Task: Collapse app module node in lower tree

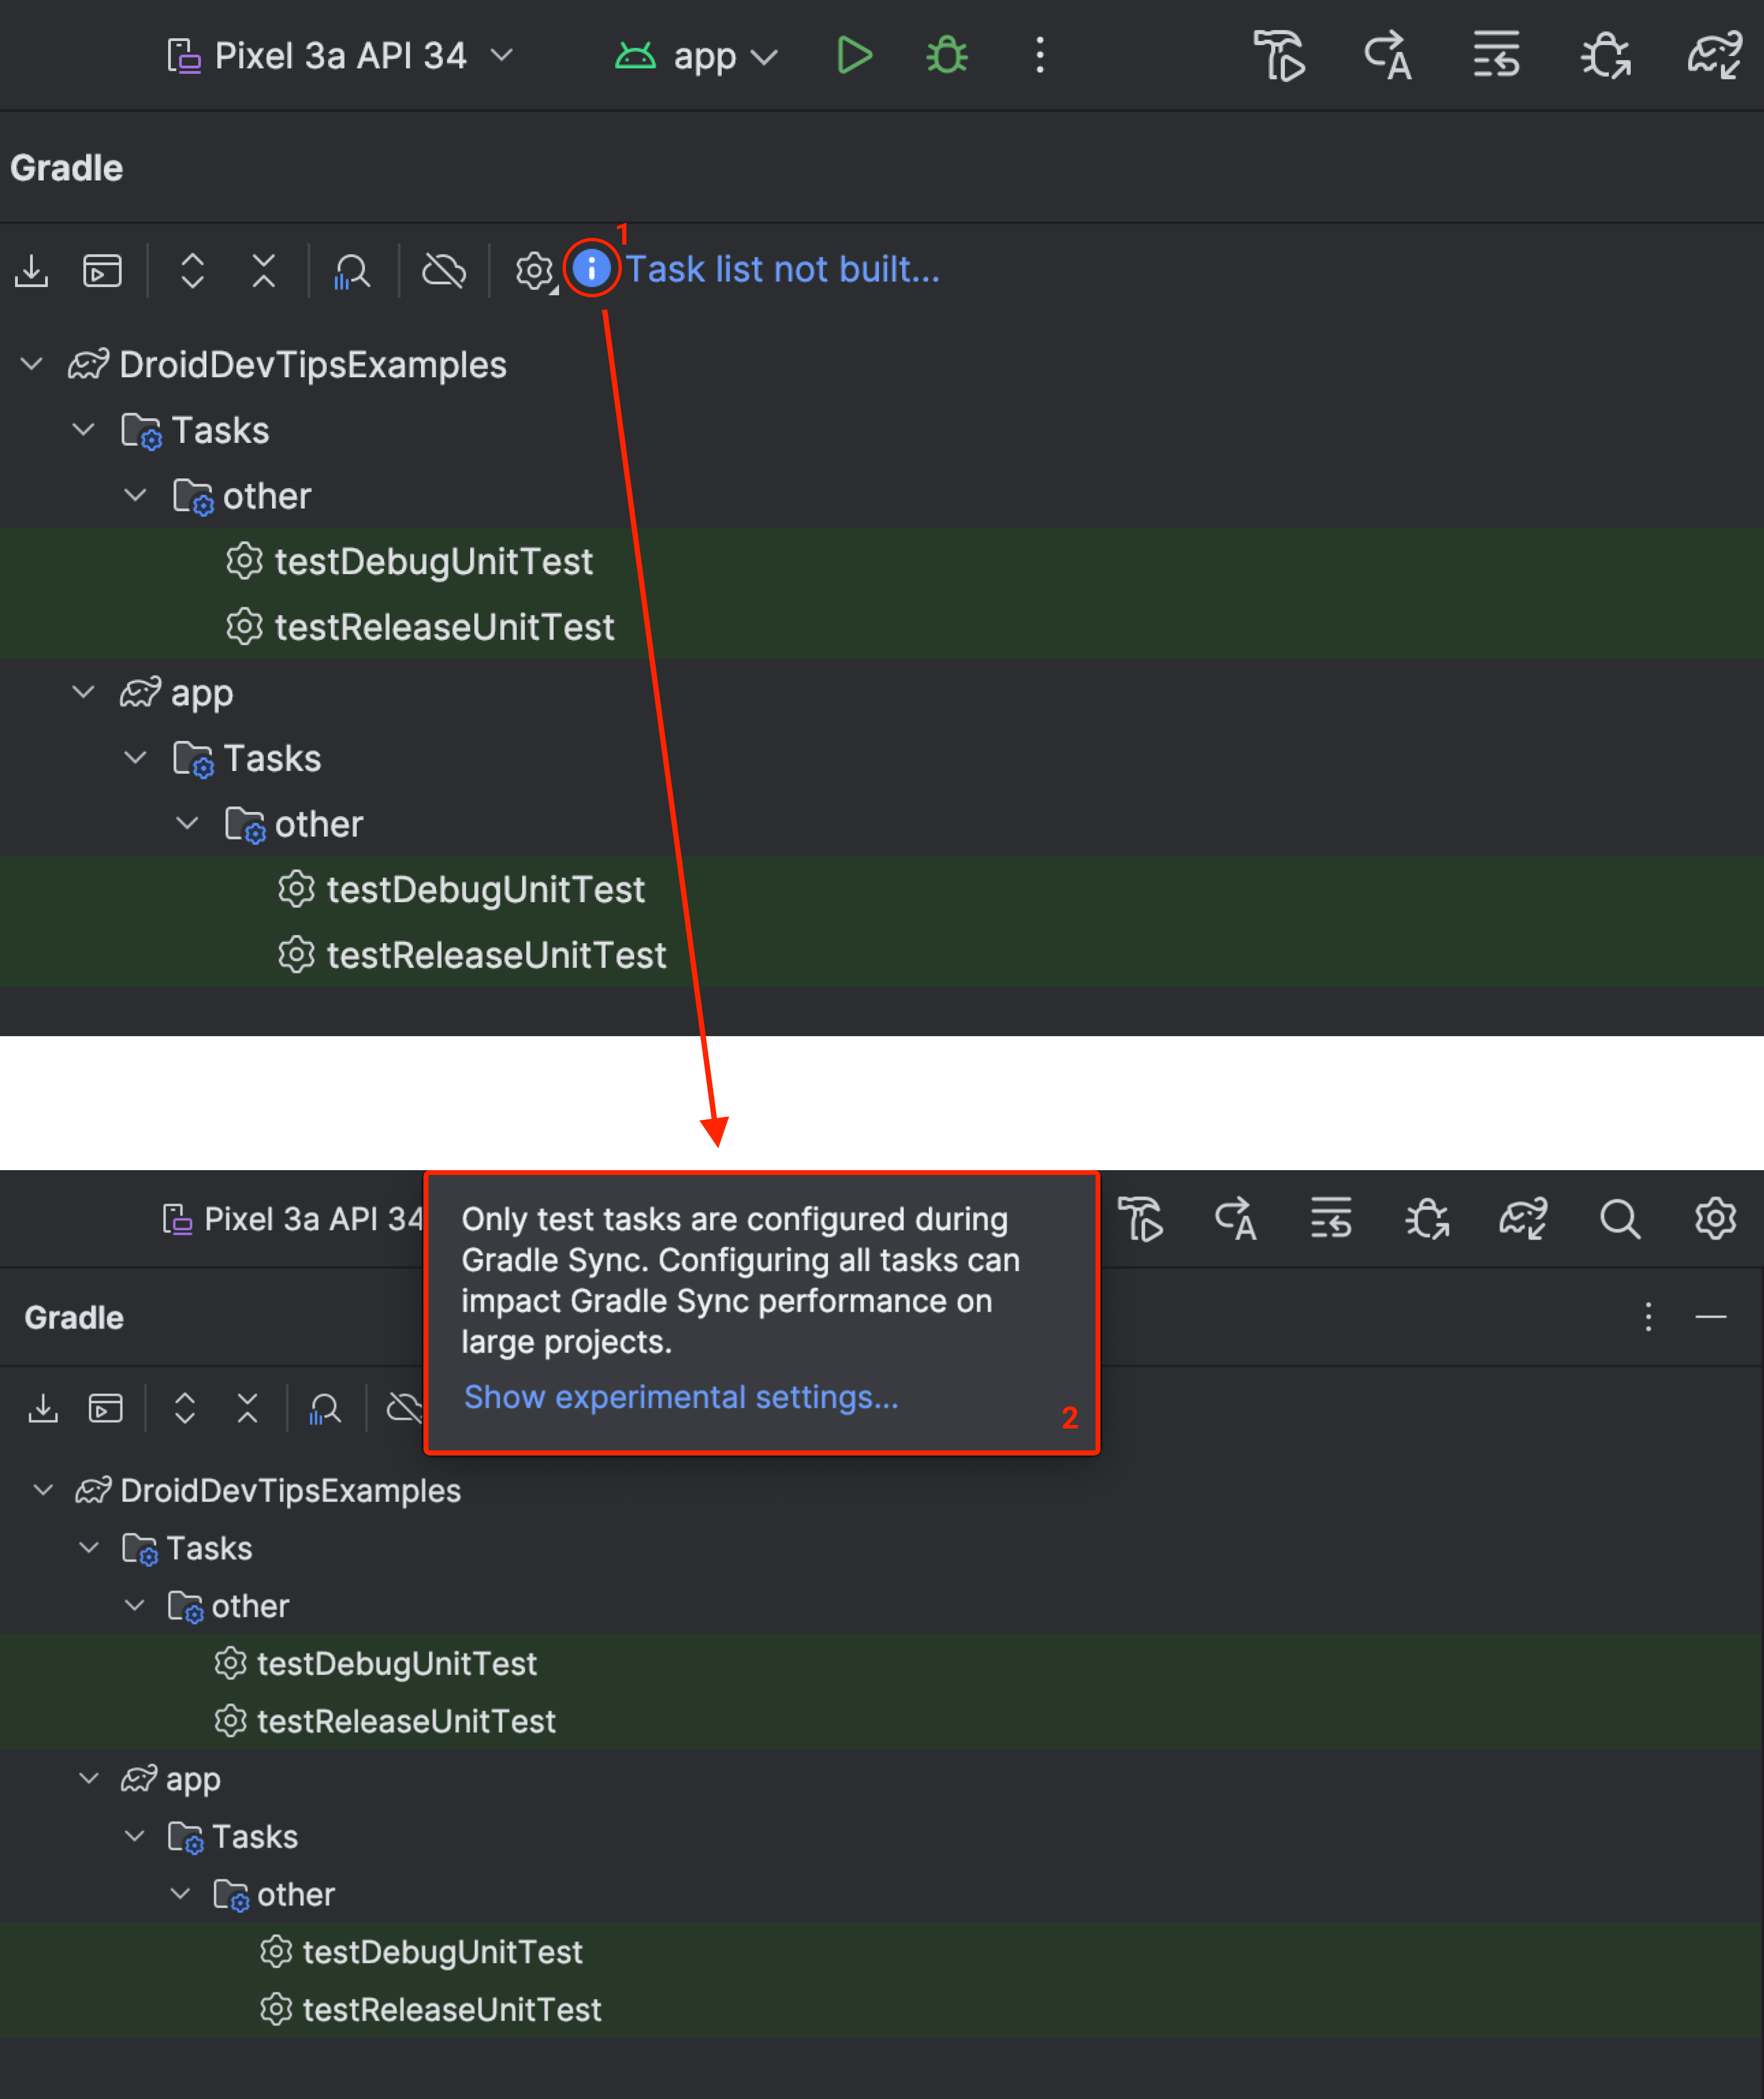Action: click(x=89, y=1778)
